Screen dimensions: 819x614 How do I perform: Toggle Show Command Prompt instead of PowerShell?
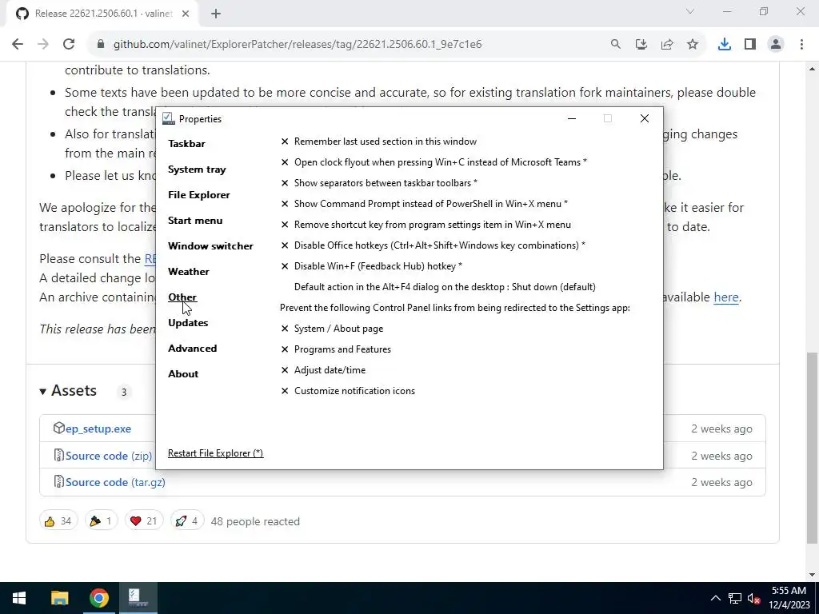(424, 204)
